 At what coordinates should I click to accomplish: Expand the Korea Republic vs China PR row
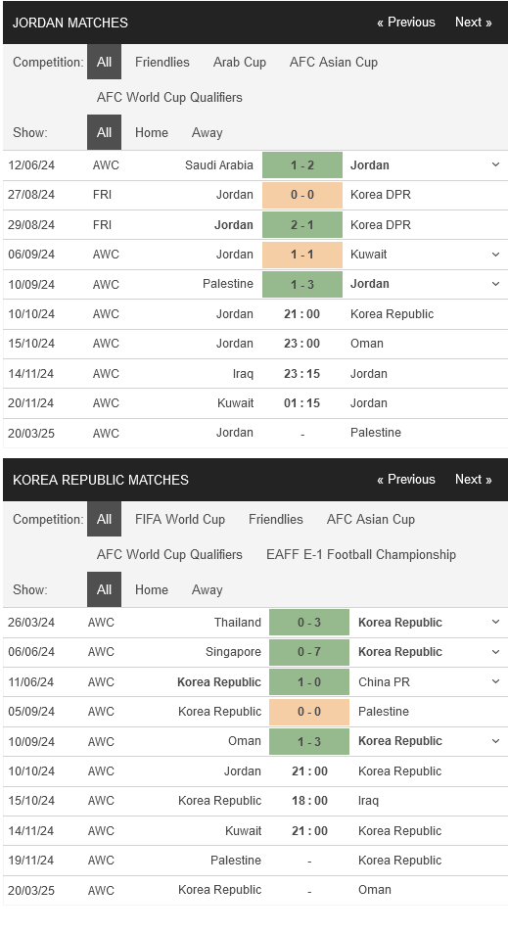(495, 681)
